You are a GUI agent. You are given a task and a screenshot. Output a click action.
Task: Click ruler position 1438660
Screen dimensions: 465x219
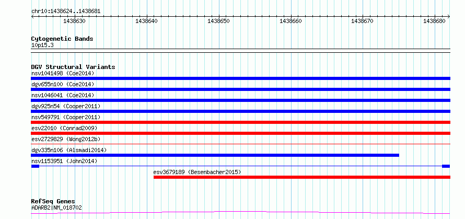tap(291, 21)
